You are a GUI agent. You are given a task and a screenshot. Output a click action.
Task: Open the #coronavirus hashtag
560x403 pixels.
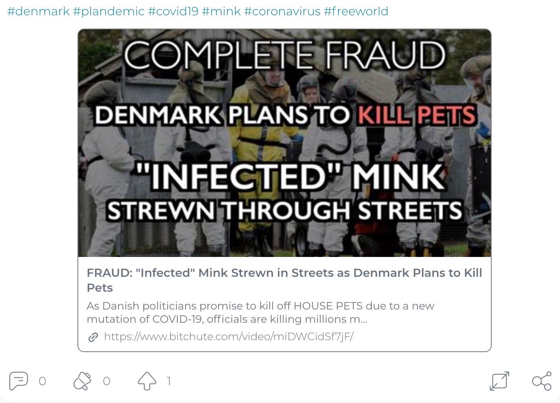tap(282, 11)
